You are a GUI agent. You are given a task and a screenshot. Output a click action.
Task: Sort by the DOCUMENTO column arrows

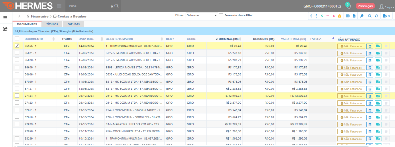(53, 39)
